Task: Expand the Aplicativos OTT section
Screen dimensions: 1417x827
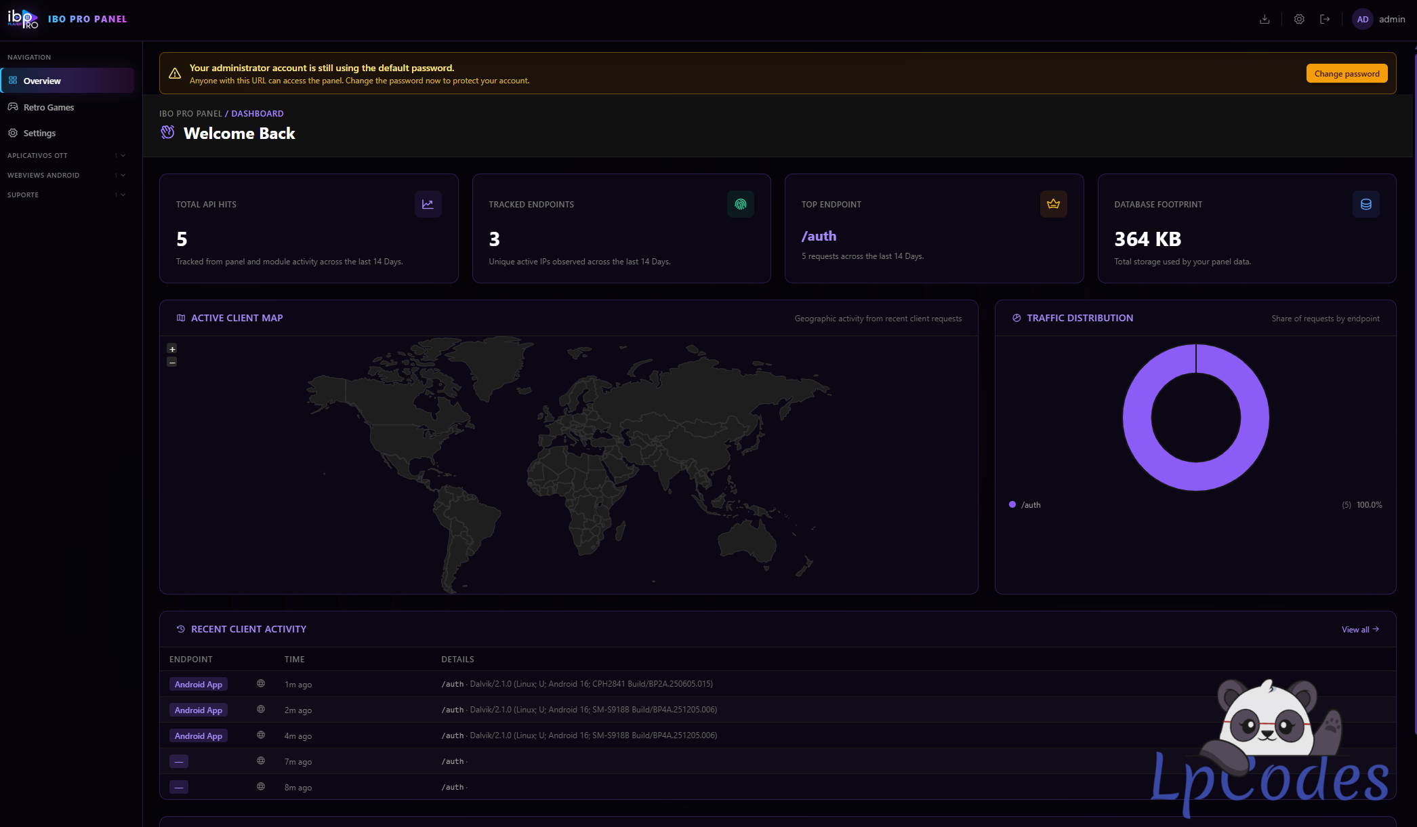Action: pos(66,155)
